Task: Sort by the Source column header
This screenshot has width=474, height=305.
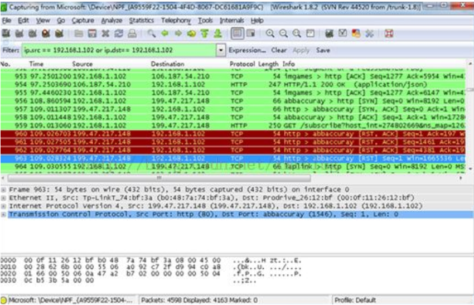Action: click(x=82, y=64)
